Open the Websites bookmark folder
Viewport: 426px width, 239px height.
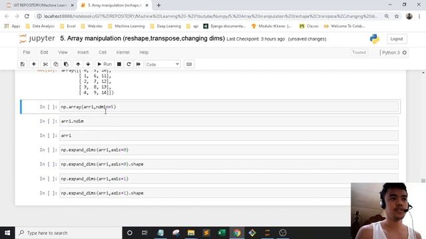pos(92,26)
